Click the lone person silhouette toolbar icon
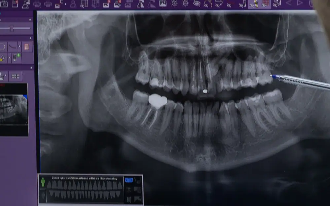 pos(73,4)
